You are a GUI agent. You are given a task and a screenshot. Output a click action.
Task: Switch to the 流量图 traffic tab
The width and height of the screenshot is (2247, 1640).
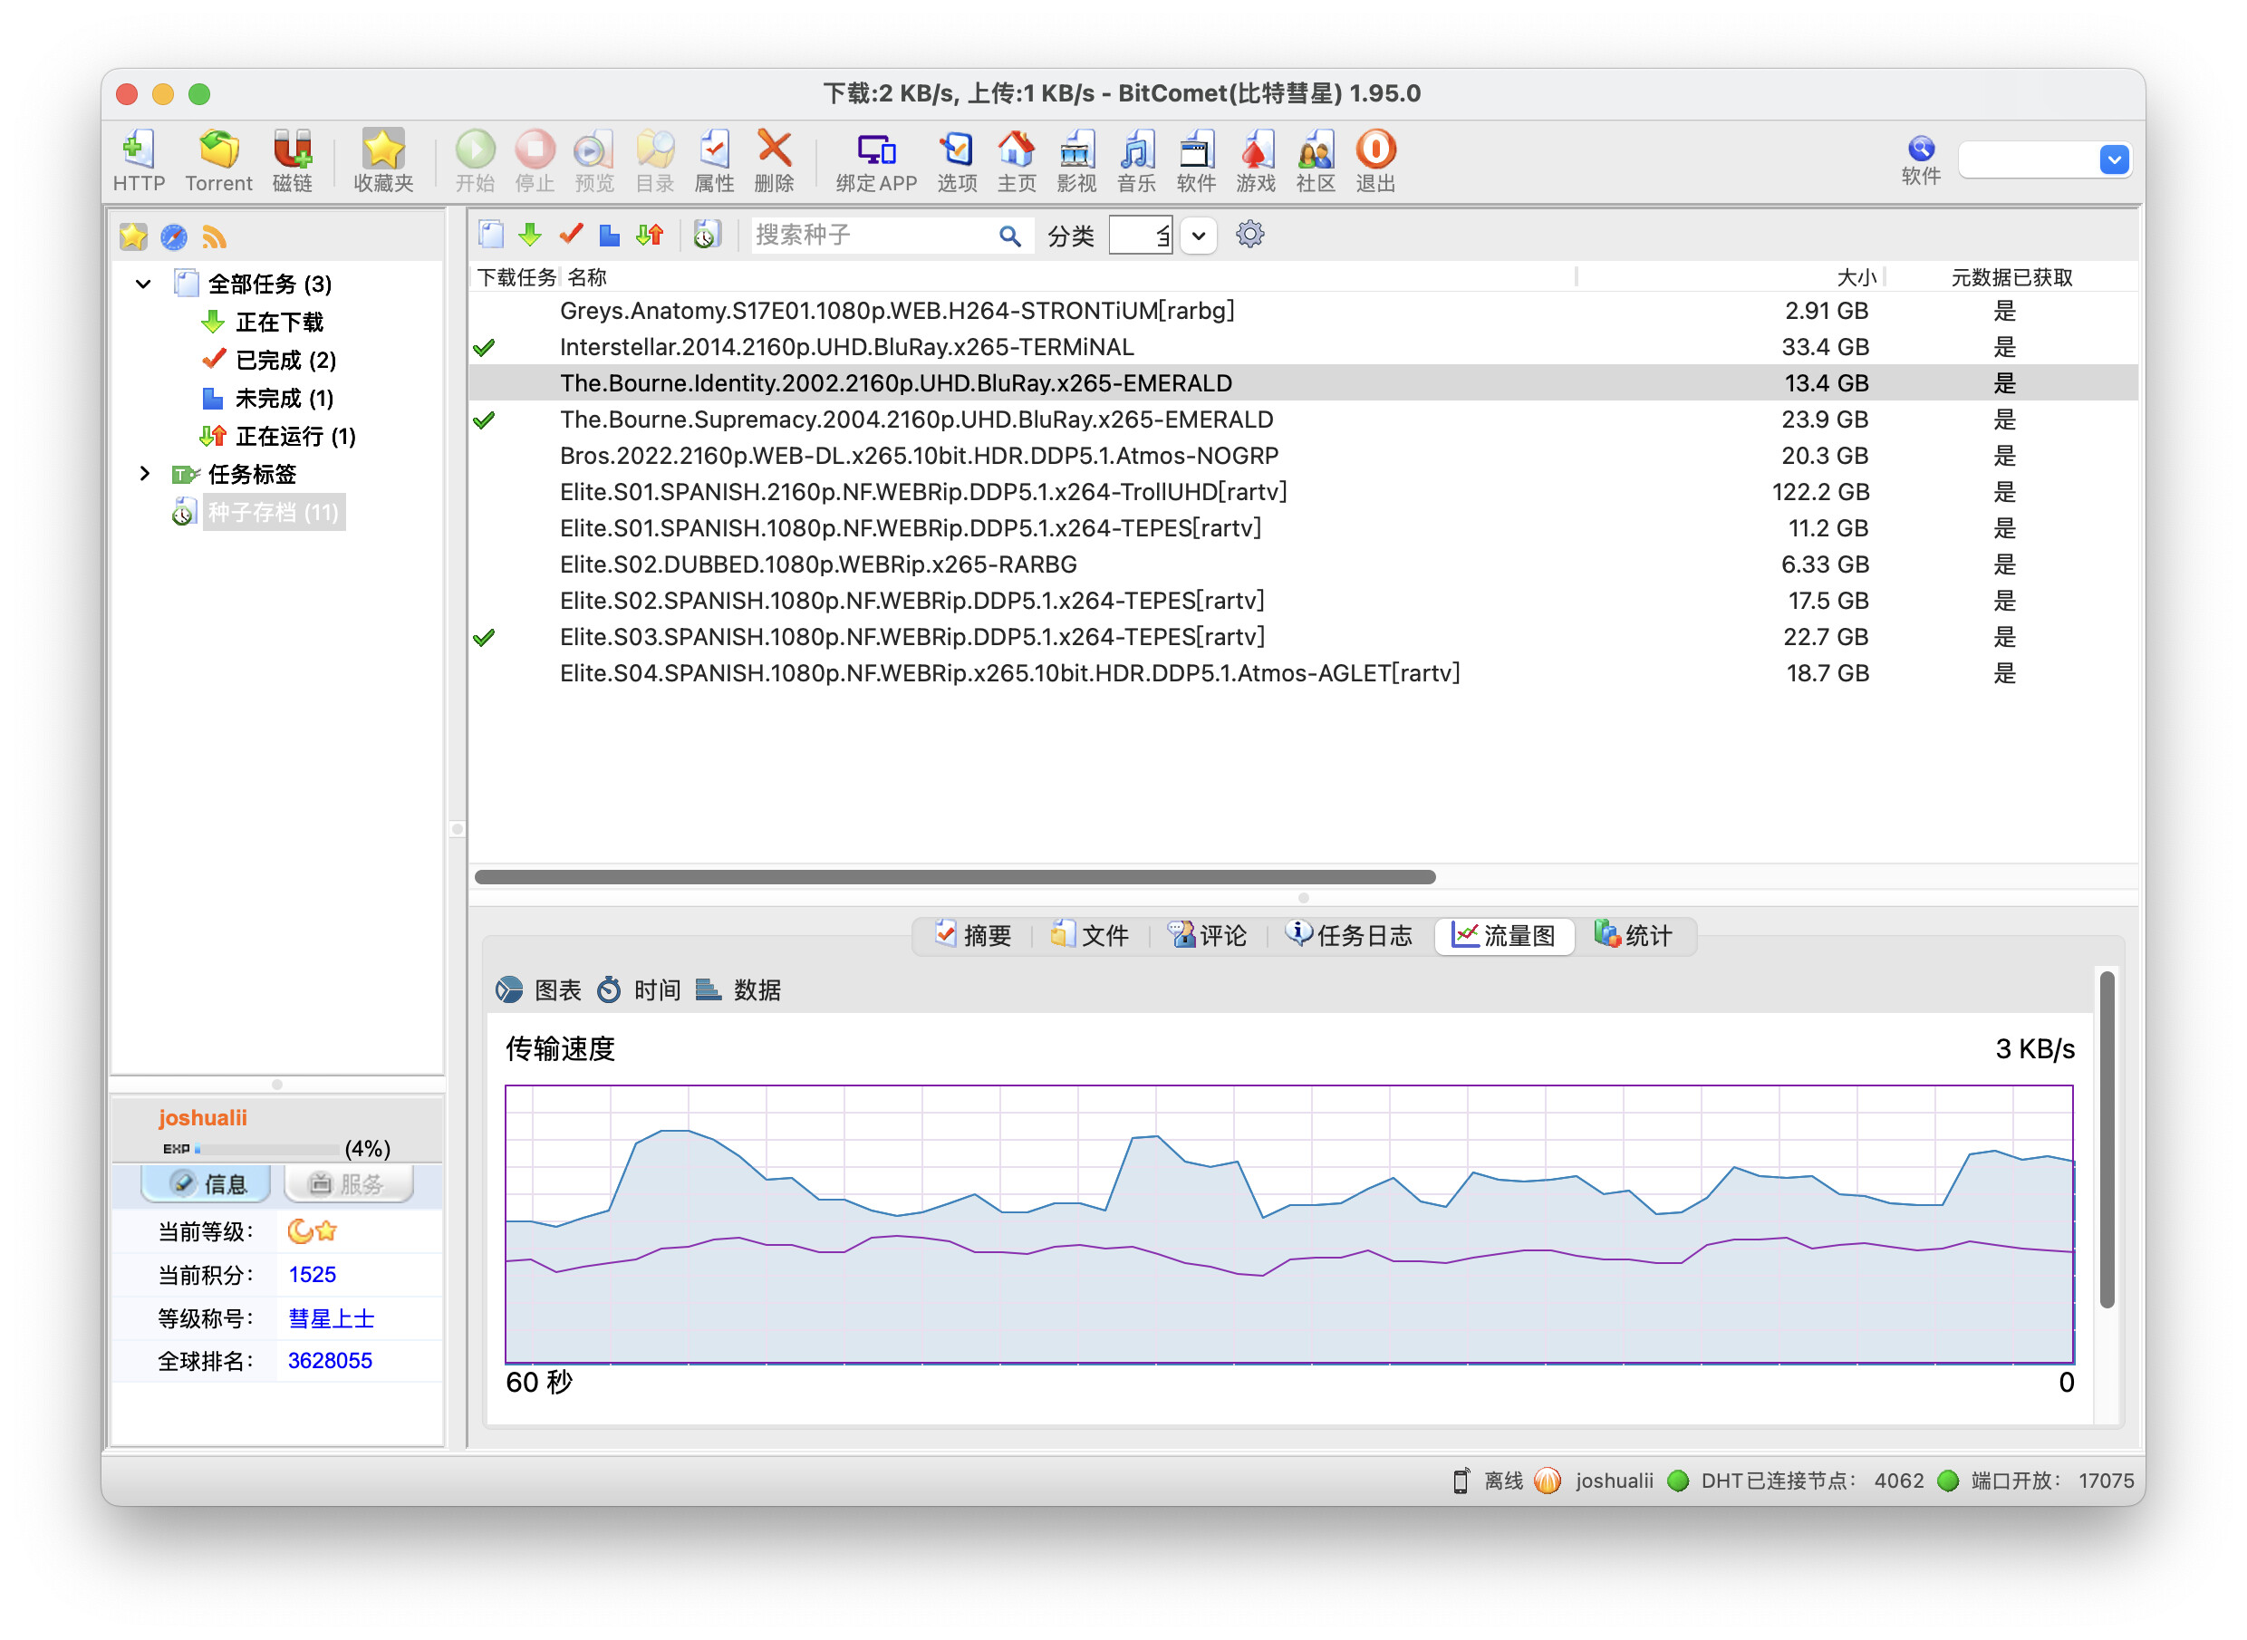pyautogui.click(x=1504, y=935)
